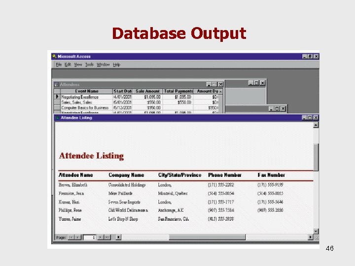Maximize the Attendee Listing window

(310, 118)
